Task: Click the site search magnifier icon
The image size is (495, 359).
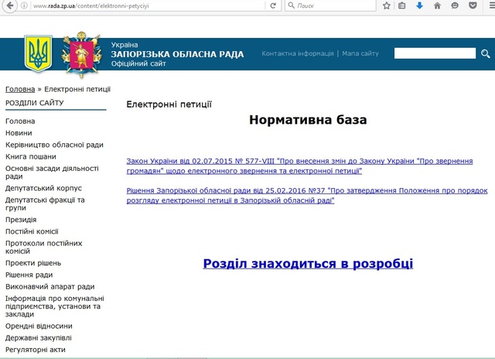Action: [x=486, y=53]
